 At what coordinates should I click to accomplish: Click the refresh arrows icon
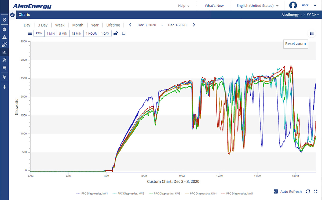pyautogui.click(x=308, y=191)
